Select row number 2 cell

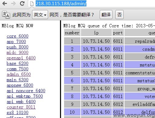pyautogui.click(x=72, y=49)
